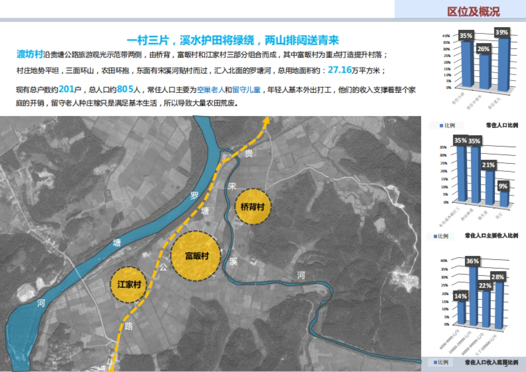Image resolution: width=526 pixels, height=372 pixels.
Task: Click the 21% 做生意 bar
Action: point(489,186)
